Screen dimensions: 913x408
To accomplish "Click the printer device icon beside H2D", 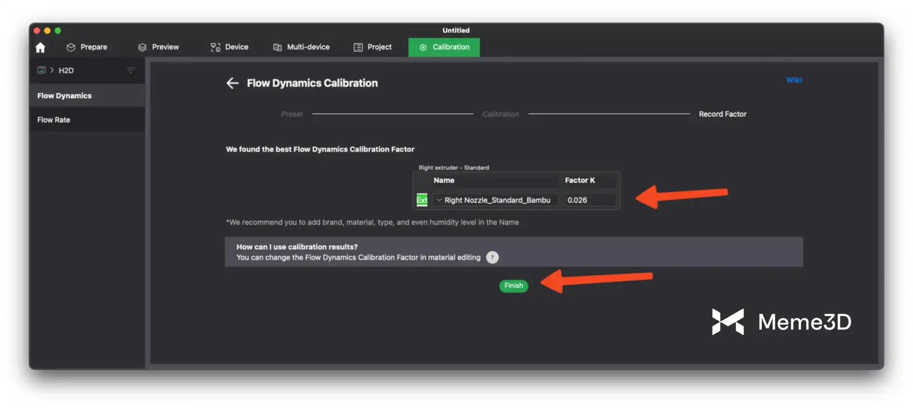I will [41, 70].
